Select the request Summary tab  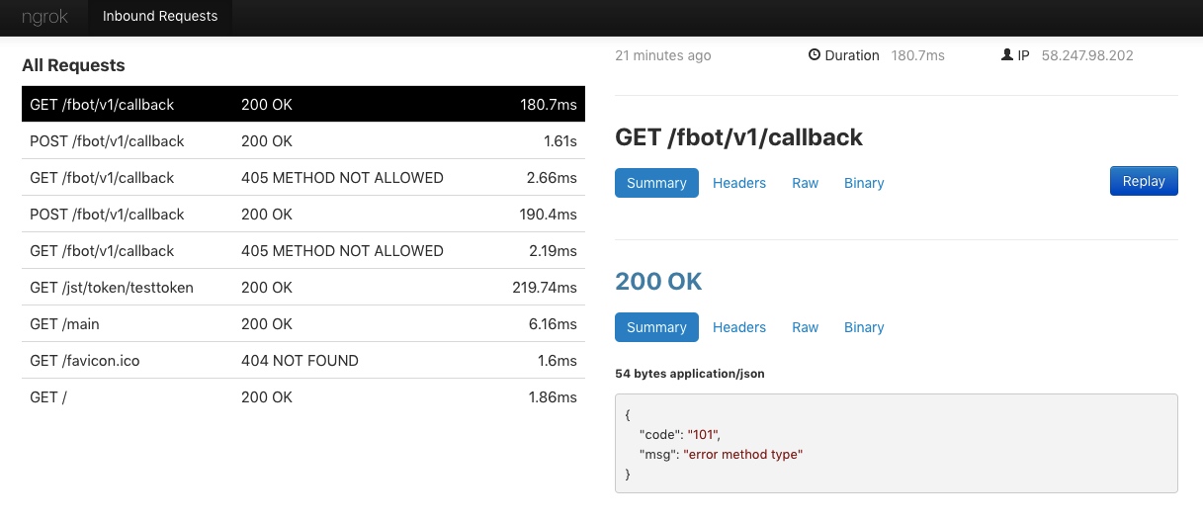(656, 183)
